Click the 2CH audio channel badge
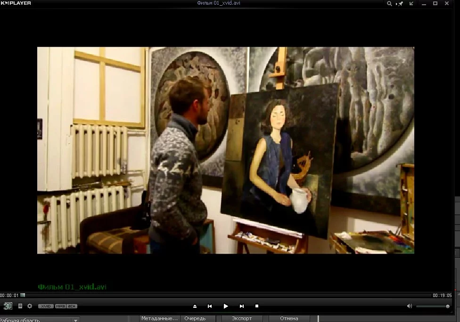The image size is (460, 322). [x=72, y=306]
